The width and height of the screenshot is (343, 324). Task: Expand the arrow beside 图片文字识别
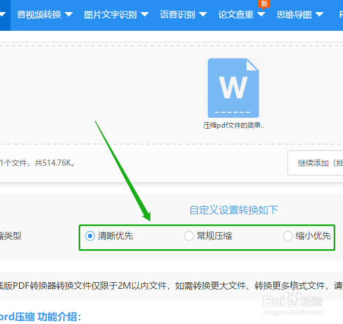(x=145, y=14)
